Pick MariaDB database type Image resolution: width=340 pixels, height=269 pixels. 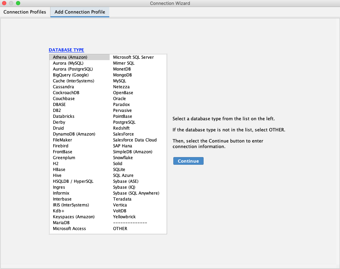click(x=61, y=223)
